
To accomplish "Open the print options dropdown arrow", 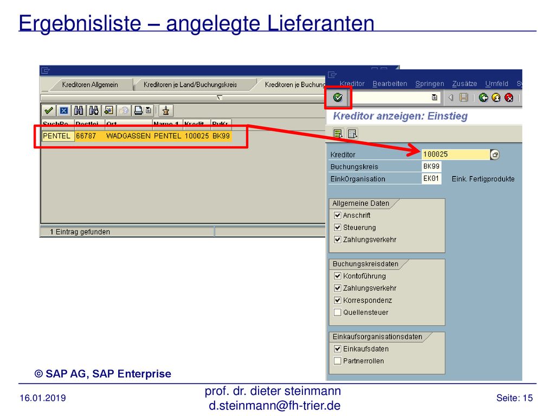I will pos(149,110).
